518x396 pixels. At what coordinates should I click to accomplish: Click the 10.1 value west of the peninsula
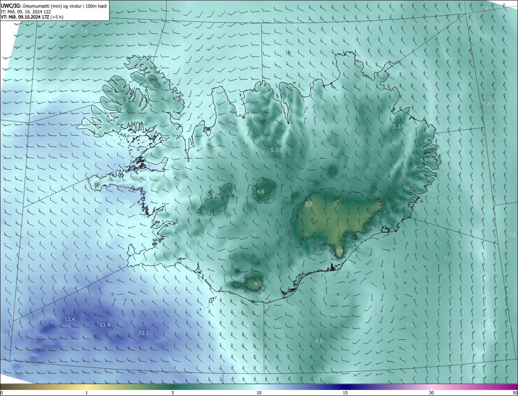48,194
